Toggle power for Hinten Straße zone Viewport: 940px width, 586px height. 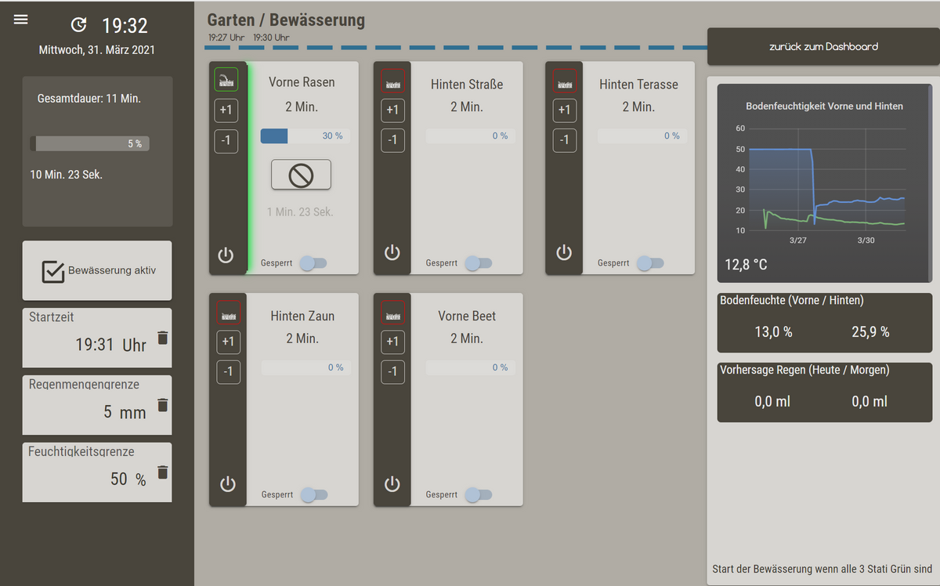392,252
